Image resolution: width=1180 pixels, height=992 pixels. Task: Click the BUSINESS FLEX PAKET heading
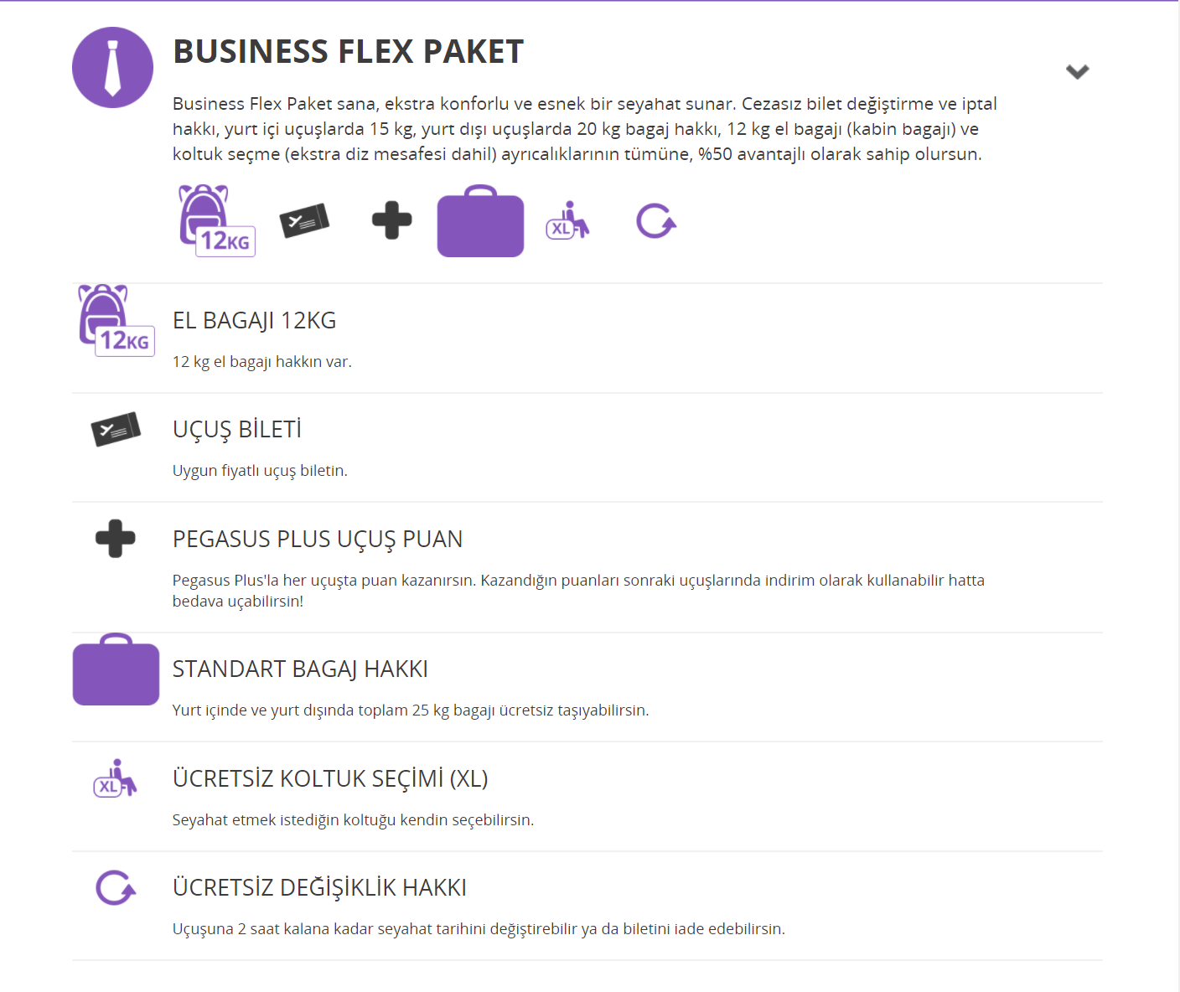coord(348,52)
